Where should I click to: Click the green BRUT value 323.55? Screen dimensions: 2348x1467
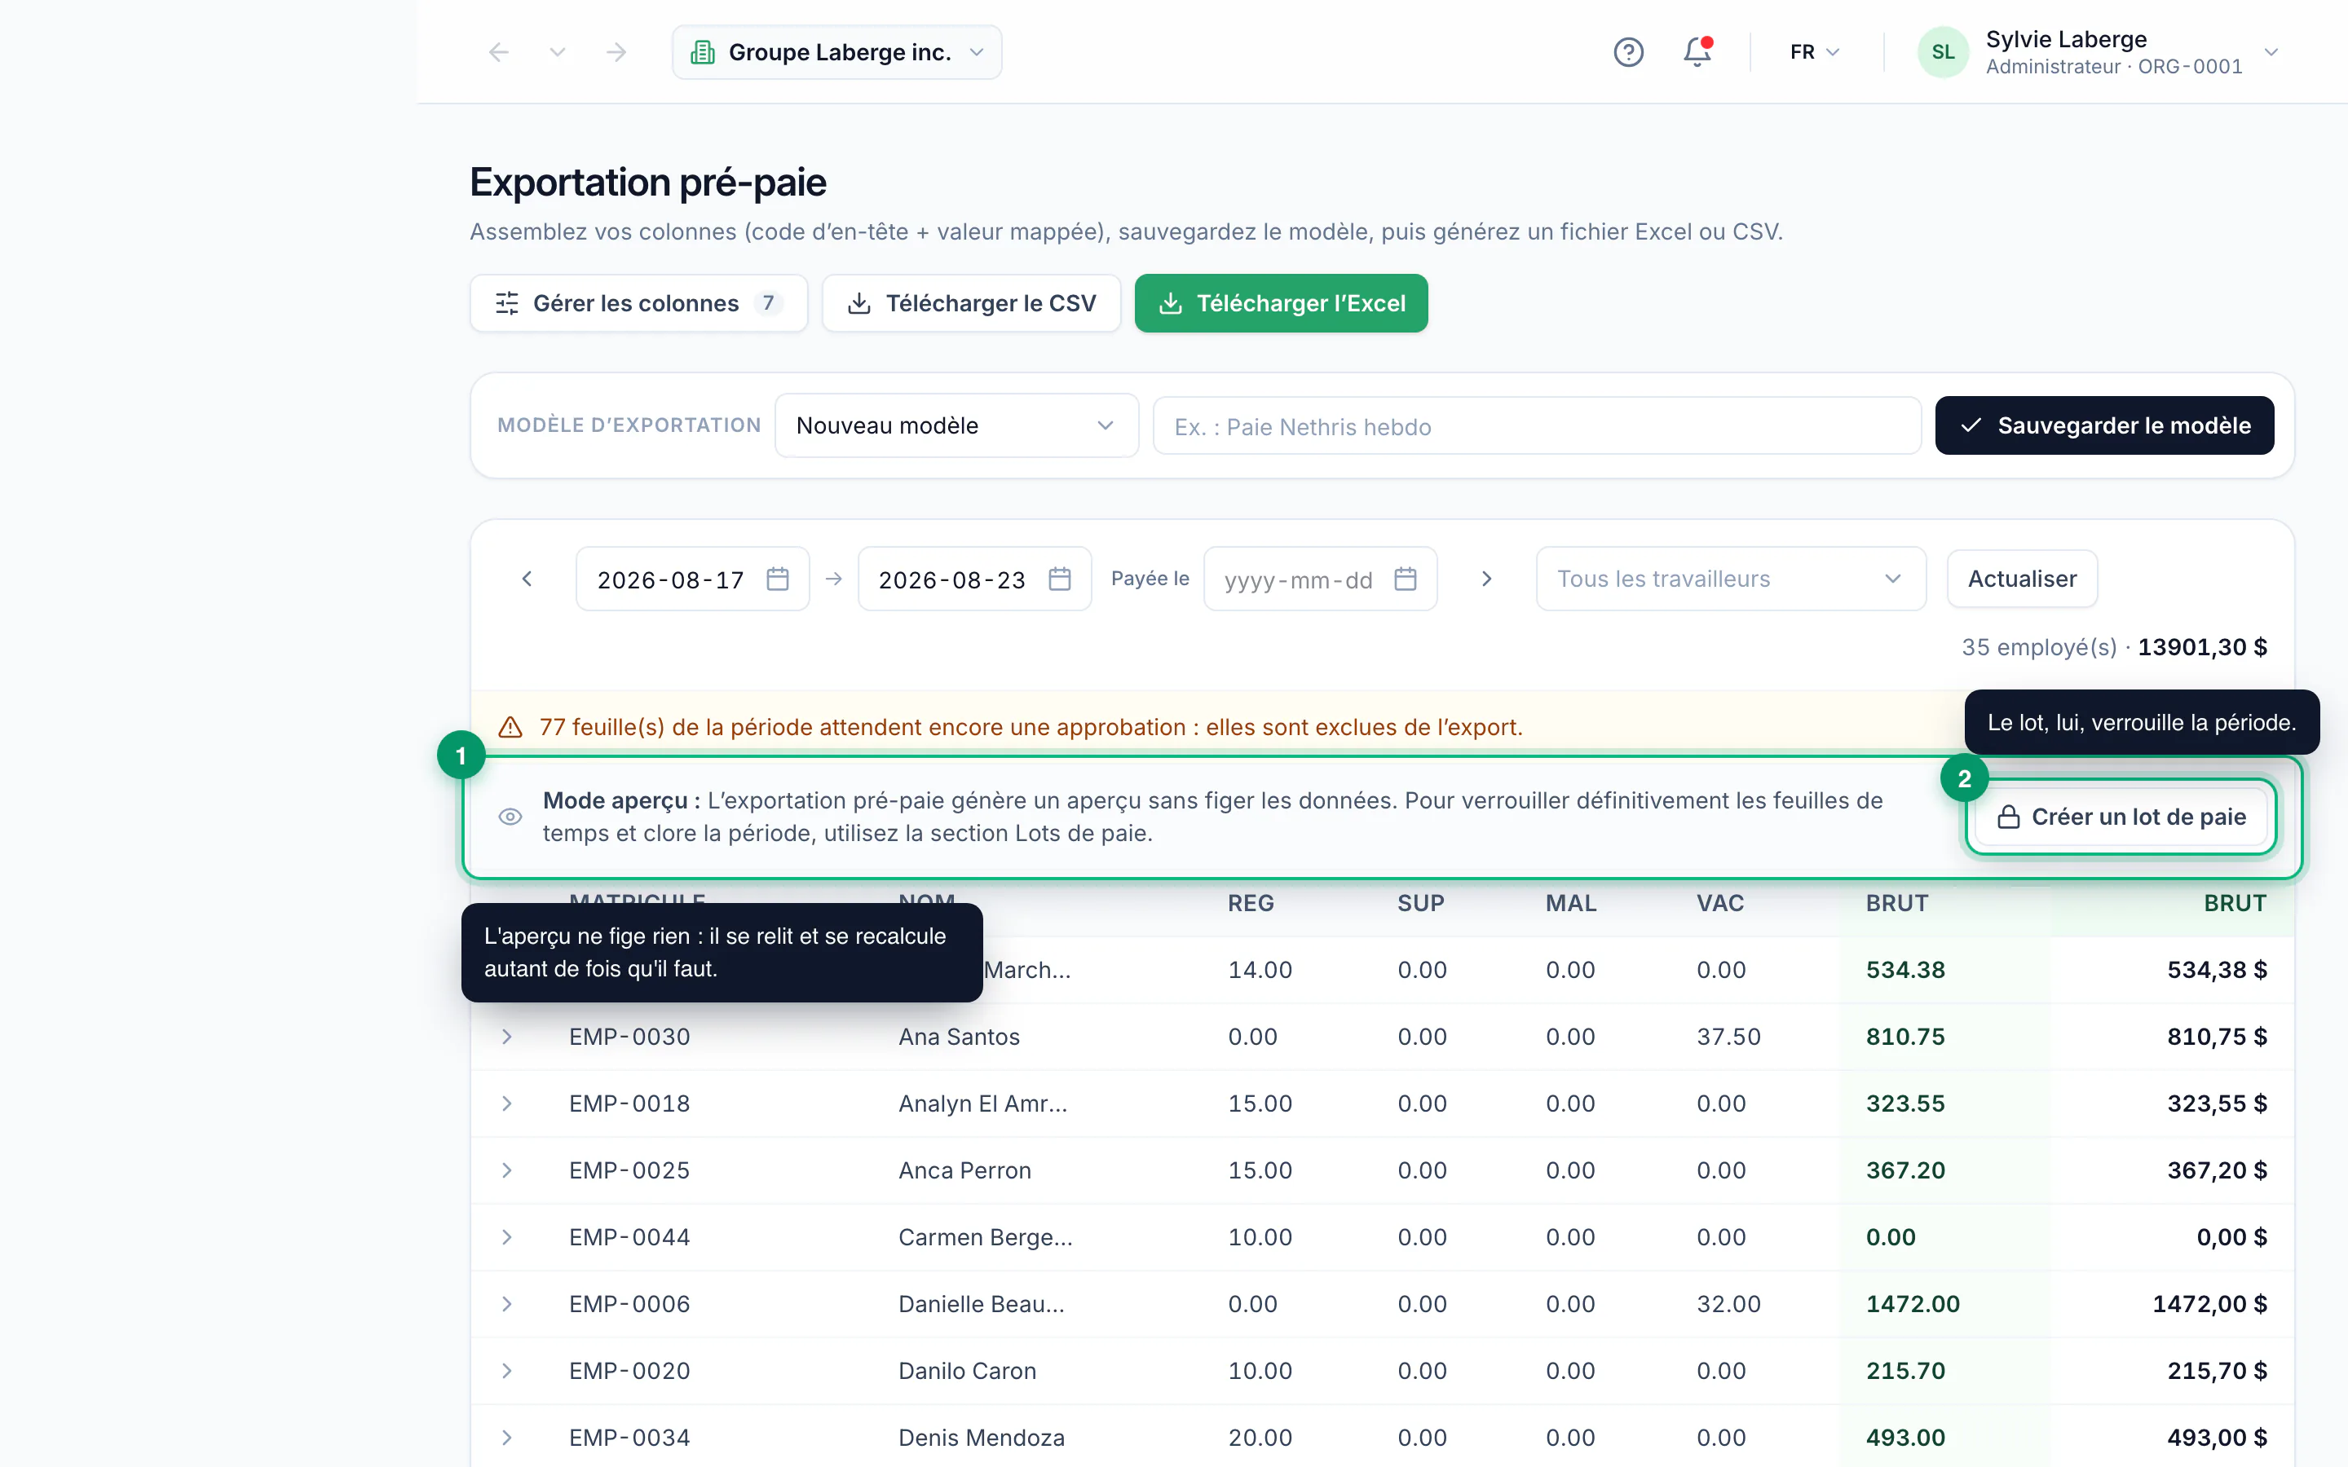[1905, 1104]
